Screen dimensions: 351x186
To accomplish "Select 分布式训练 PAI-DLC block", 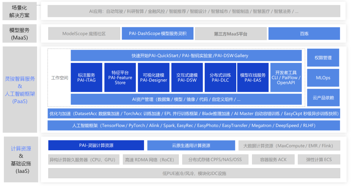I will [x=220, y=77].
